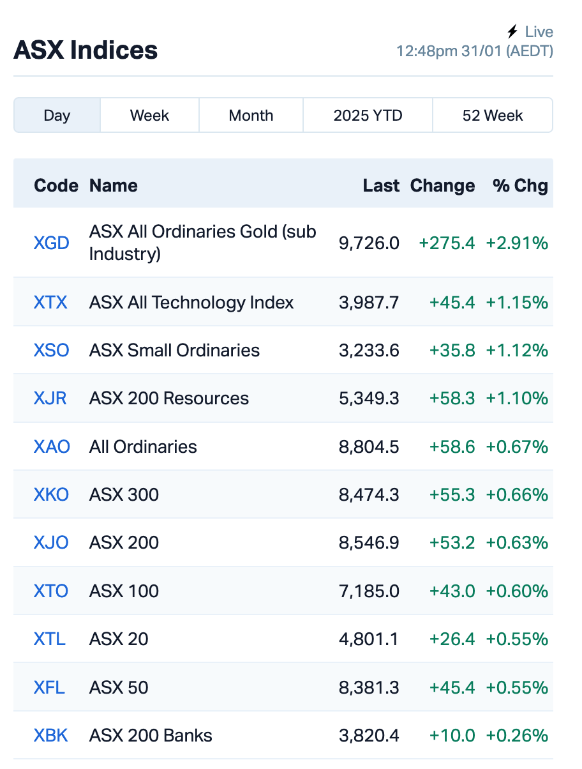Click the percent change +0.67%
This screenshot has height=769, width=582.
518,447
